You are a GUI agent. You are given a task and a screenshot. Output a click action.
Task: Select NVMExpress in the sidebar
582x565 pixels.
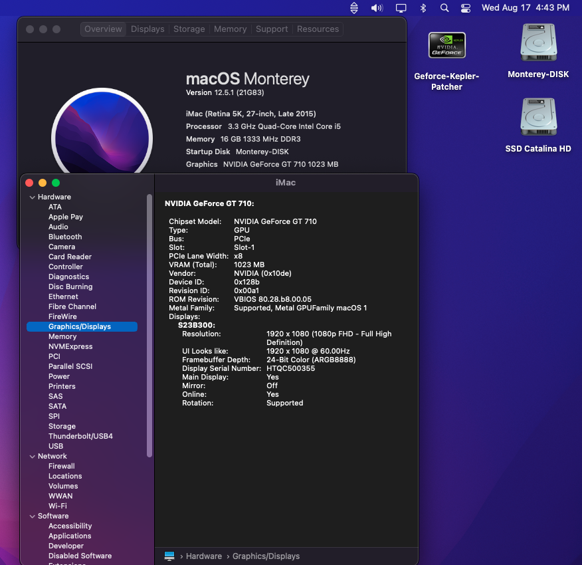pyautogui.click(x=70, y=346)
